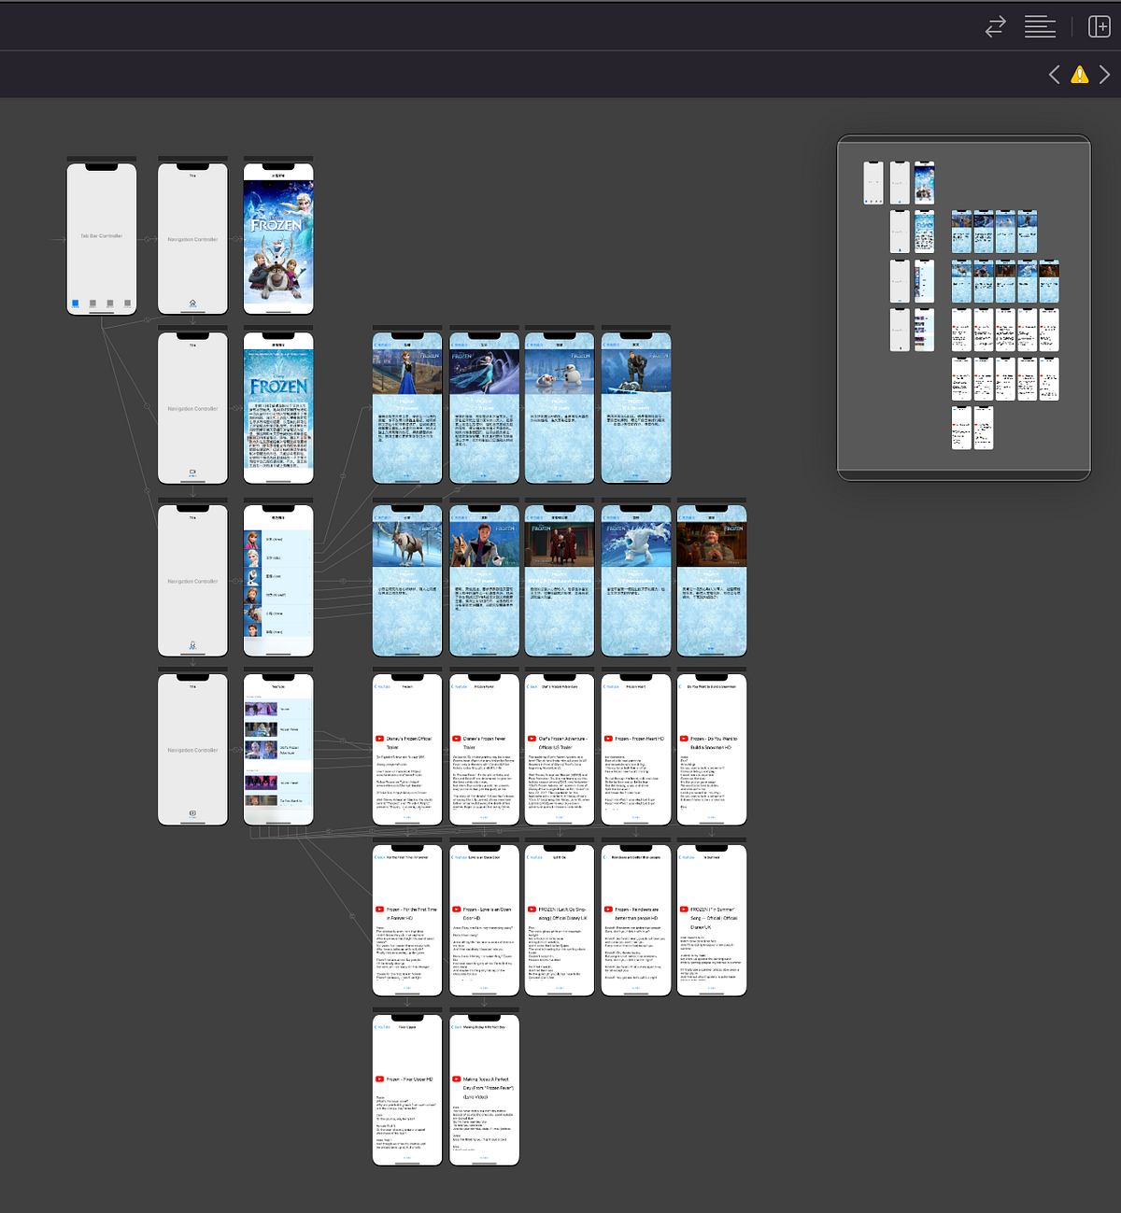
Task: Click Elsa's thumbnail in the character list scene
Action: 252,557
